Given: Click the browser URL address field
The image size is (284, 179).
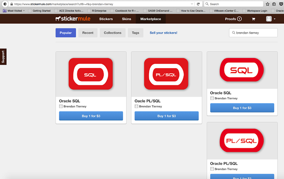Looking at the screenshot, I should [x=102, y=4].
